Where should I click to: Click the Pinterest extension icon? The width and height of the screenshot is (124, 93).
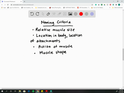coord(110,5)
